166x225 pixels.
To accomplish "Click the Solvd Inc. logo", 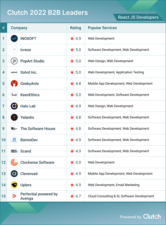I will click(x=14, y=72).
